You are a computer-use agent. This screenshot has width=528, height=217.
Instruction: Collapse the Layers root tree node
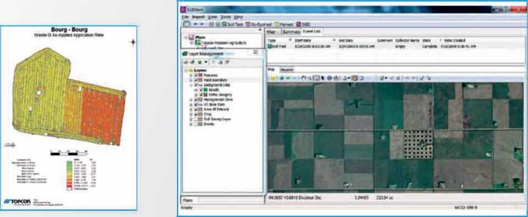point(186,70)
